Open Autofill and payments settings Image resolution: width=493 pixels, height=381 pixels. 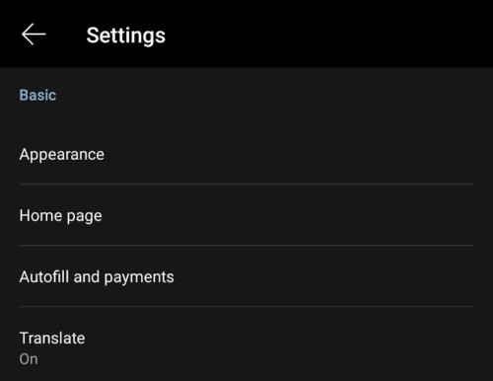point(246,276)
